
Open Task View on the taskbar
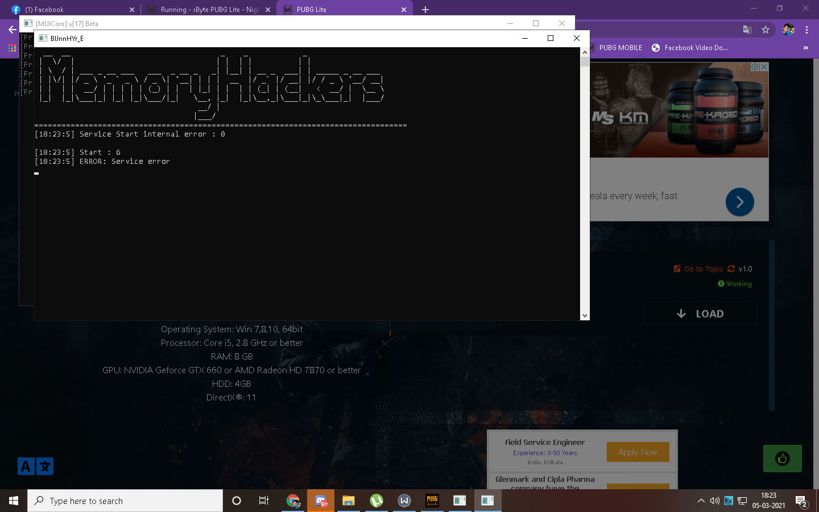(x=263, y=501)
